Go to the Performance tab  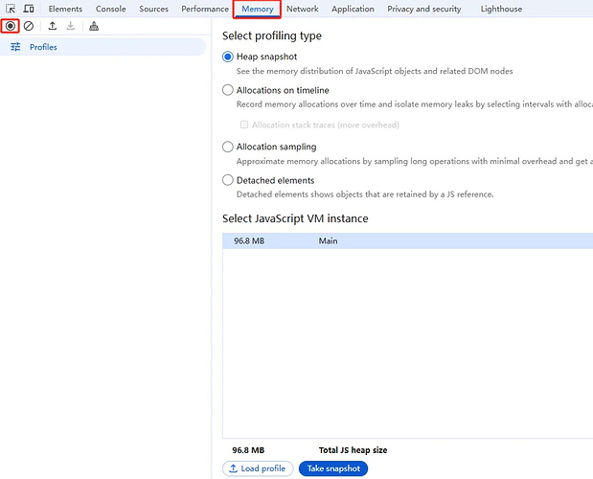[x=205, y=9]
